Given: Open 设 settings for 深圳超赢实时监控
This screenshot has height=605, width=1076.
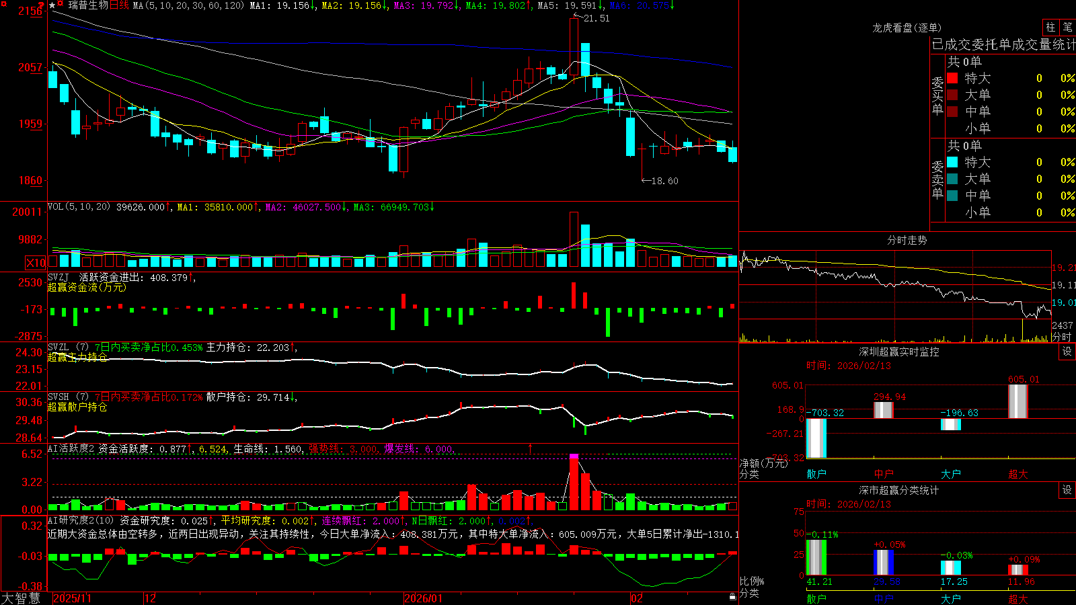Looking at the screenshot, I should [x=1067, y=352].
